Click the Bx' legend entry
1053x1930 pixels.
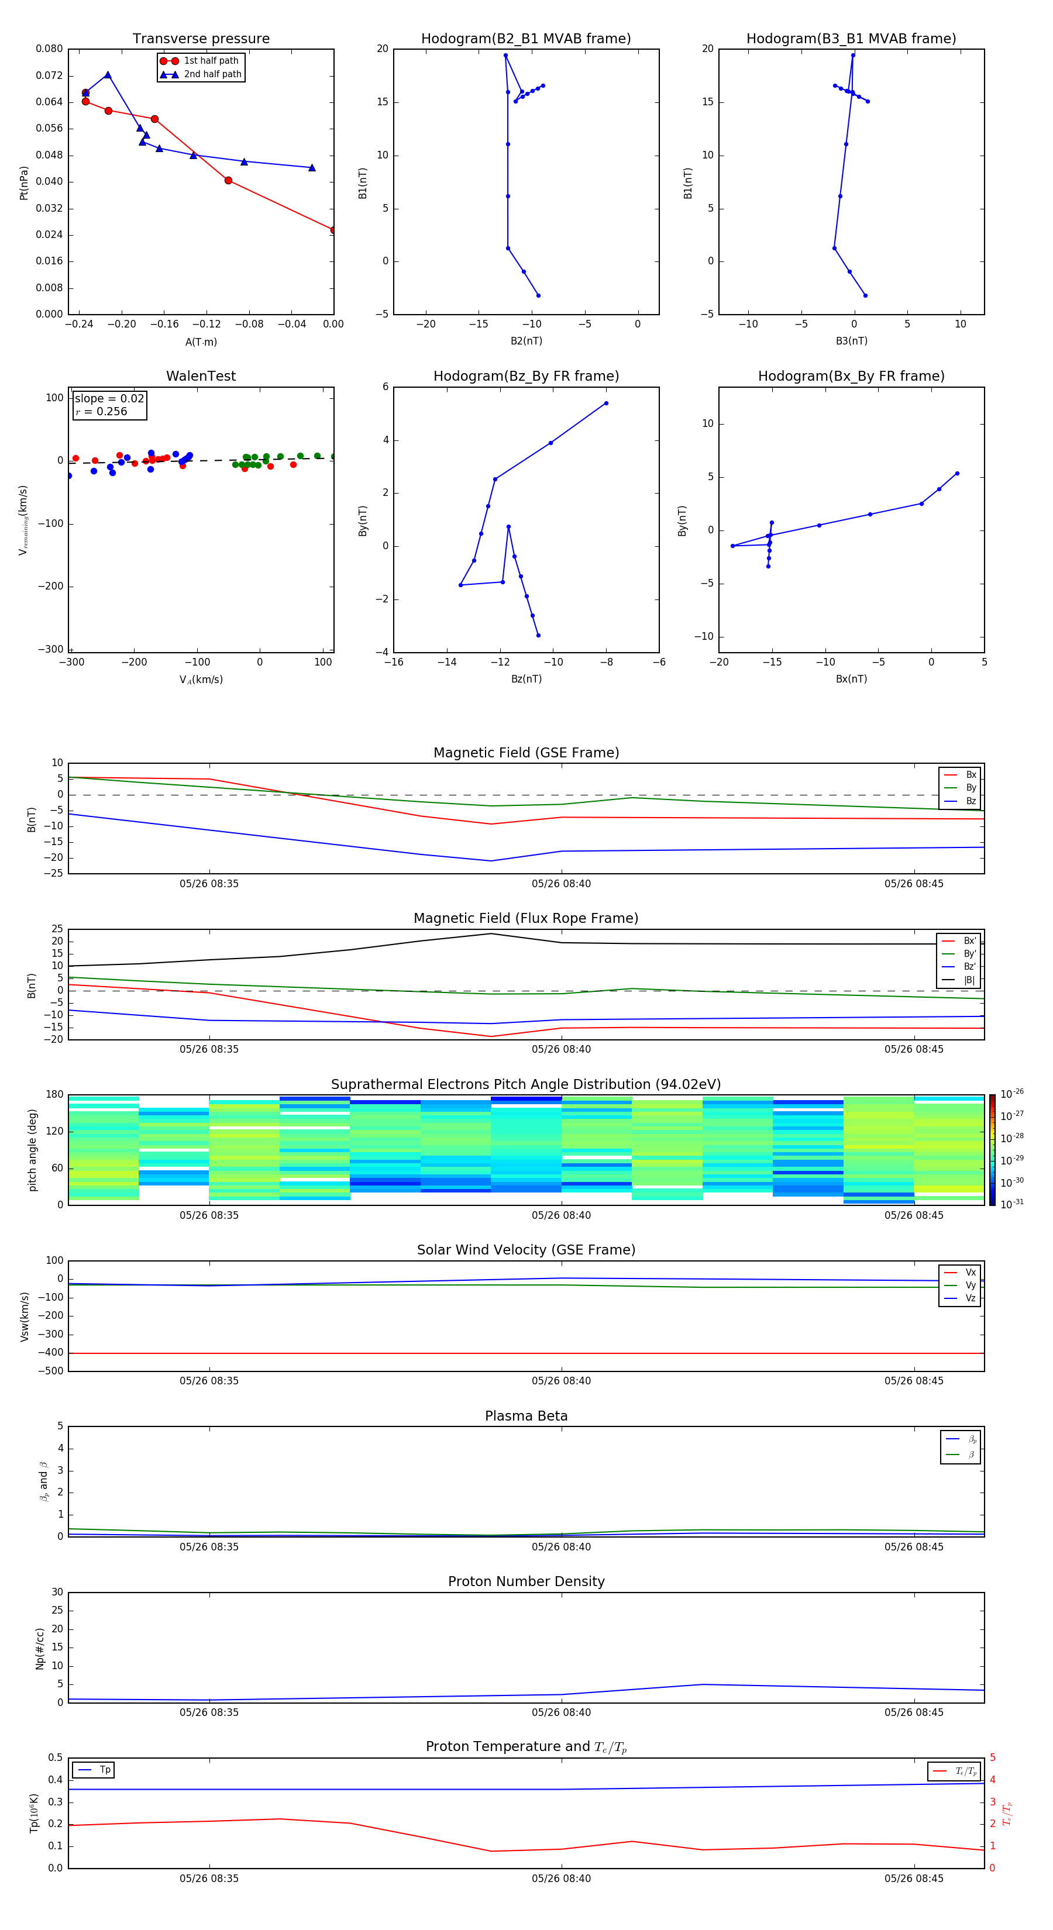point(959,941)
